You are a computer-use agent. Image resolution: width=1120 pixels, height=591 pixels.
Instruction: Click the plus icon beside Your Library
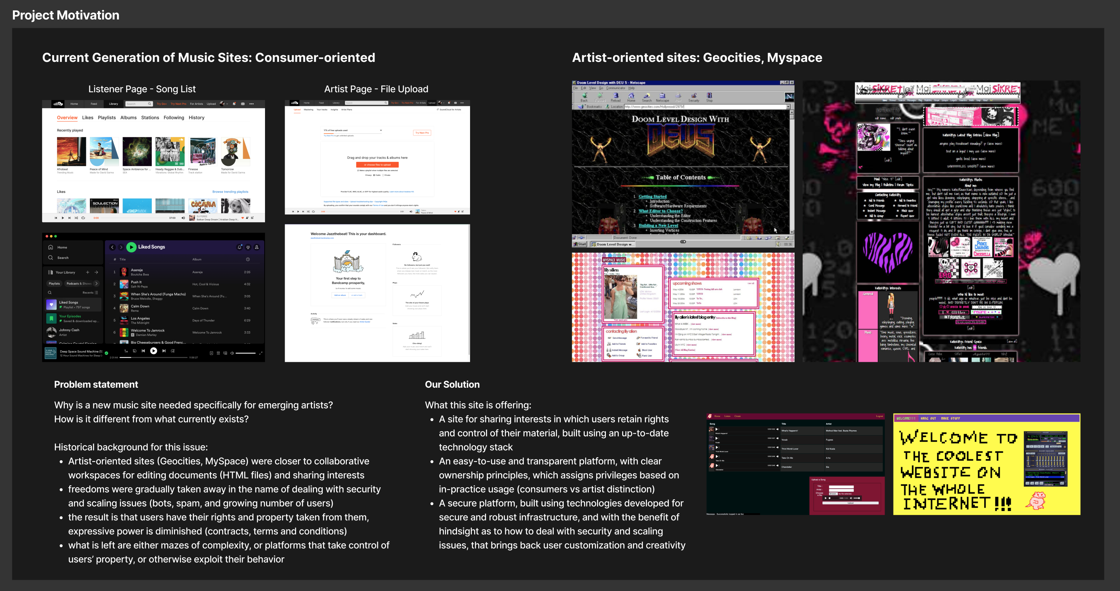(x=87, y=272)
